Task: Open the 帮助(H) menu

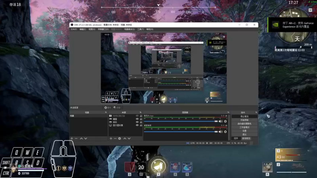Action: click(150, 29)
